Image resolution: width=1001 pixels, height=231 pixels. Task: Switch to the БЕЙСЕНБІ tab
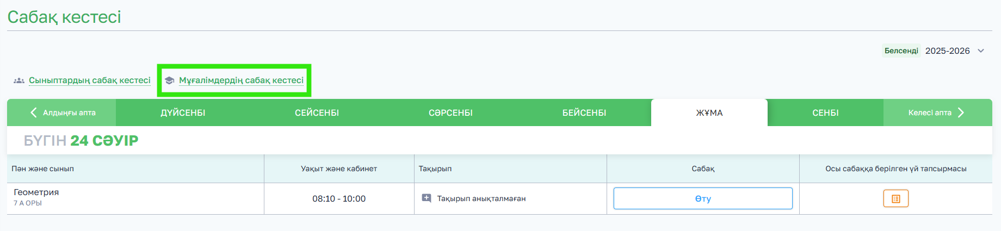click(x=584, y=113)
